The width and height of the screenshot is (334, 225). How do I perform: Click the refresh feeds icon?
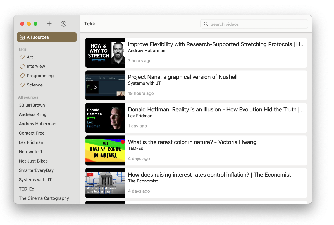[x=64, y=24]
